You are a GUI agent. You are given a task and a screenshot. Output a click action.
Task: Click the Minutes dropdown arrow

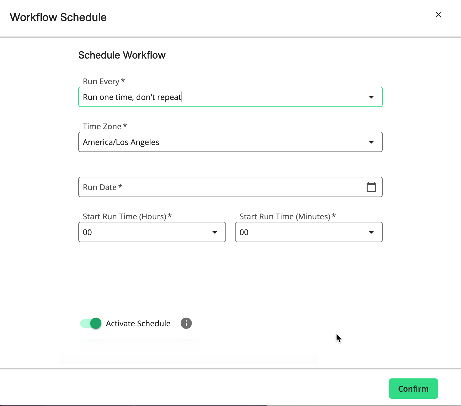coord(371,232)
